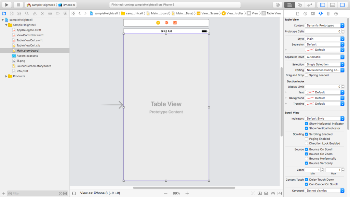The image size is (350, 197).
Task: Toggle Scrolling Enabled checkbox
Action: click(307, 134)
